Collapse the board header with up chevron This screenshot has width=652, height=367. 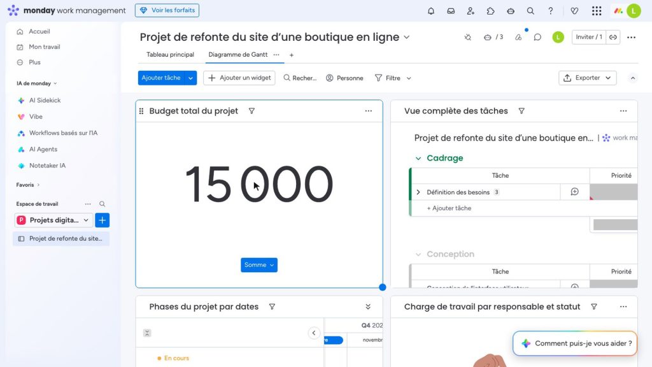pos(632,78)
